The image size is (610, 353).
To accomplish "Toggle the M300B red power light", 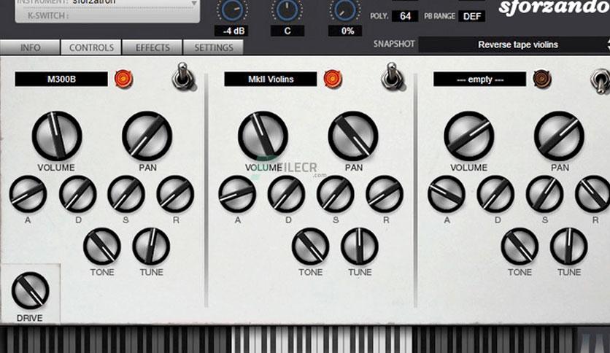I will pos(124,79).
